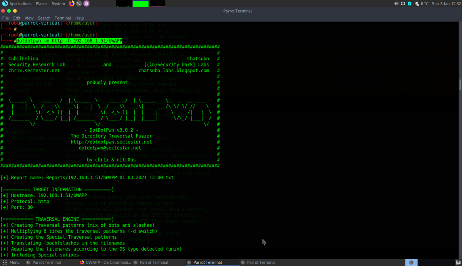The image size is (462, 266).
Task: Open the Places menu
Action: point(42,4)
